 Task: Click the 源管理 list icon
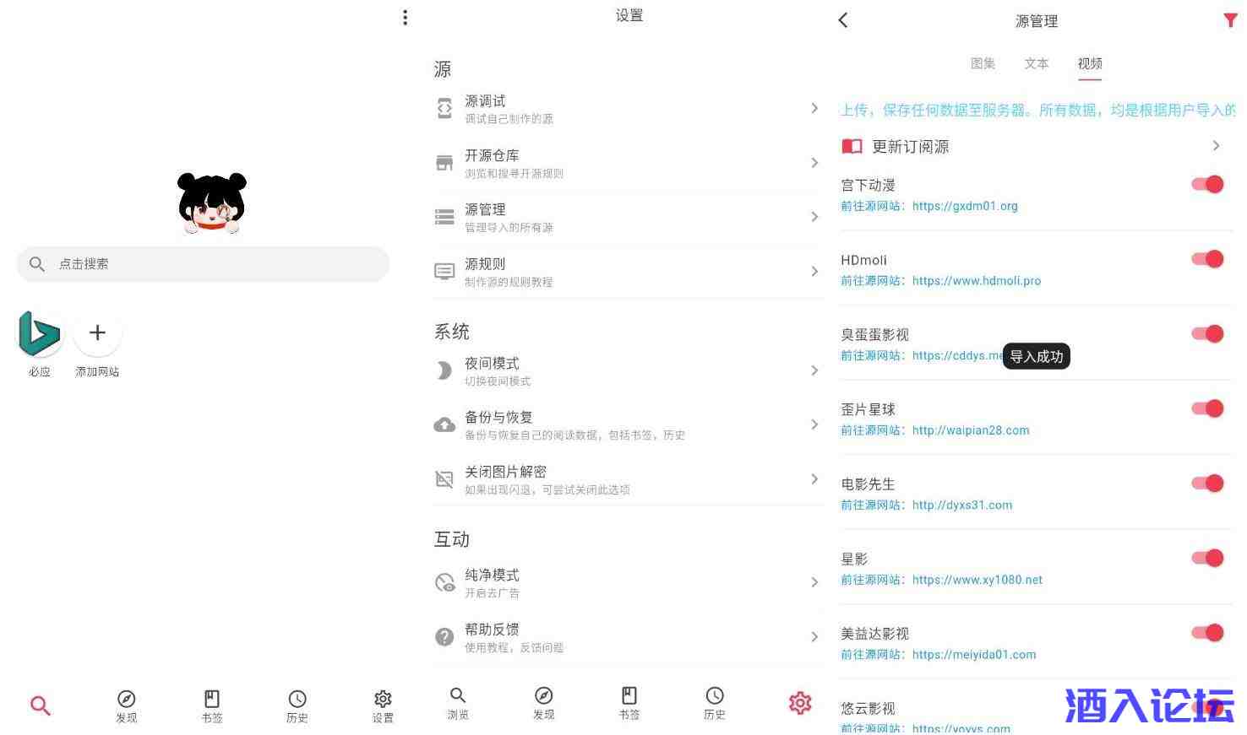(x=444, y=217)
